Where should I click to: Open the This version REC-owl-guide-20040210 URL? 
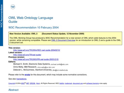(x=37, y=50)
